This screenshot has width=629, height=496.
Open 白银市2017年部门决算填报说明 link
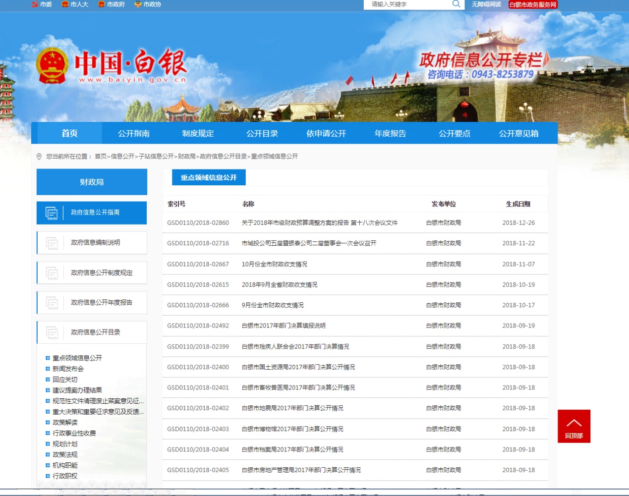tap(284, 326)
